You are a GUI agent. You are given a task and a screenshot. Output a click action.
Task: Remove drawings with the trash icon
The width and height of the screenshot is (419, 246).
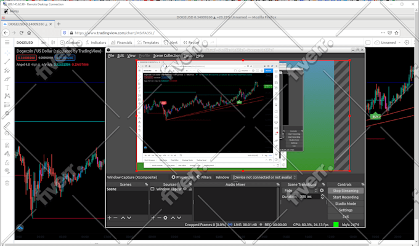(x=7, y=183)
